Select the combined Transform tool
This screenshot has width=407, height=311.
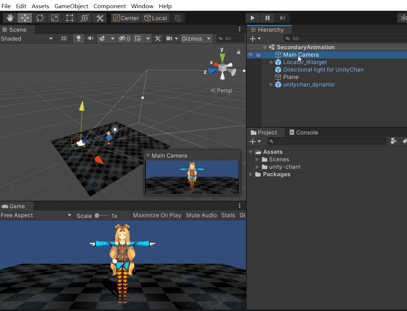pyautogui.click(x=84, y=18)
